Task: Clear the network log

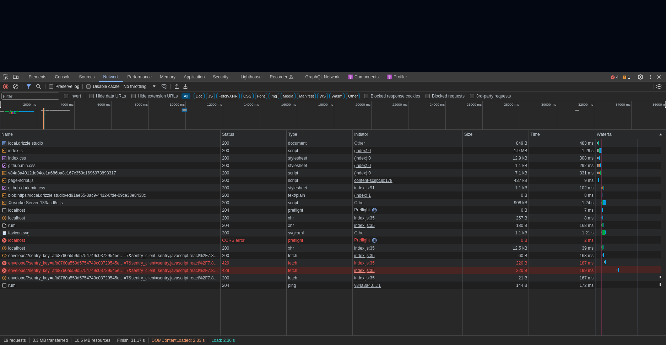Action: point(16,87)
